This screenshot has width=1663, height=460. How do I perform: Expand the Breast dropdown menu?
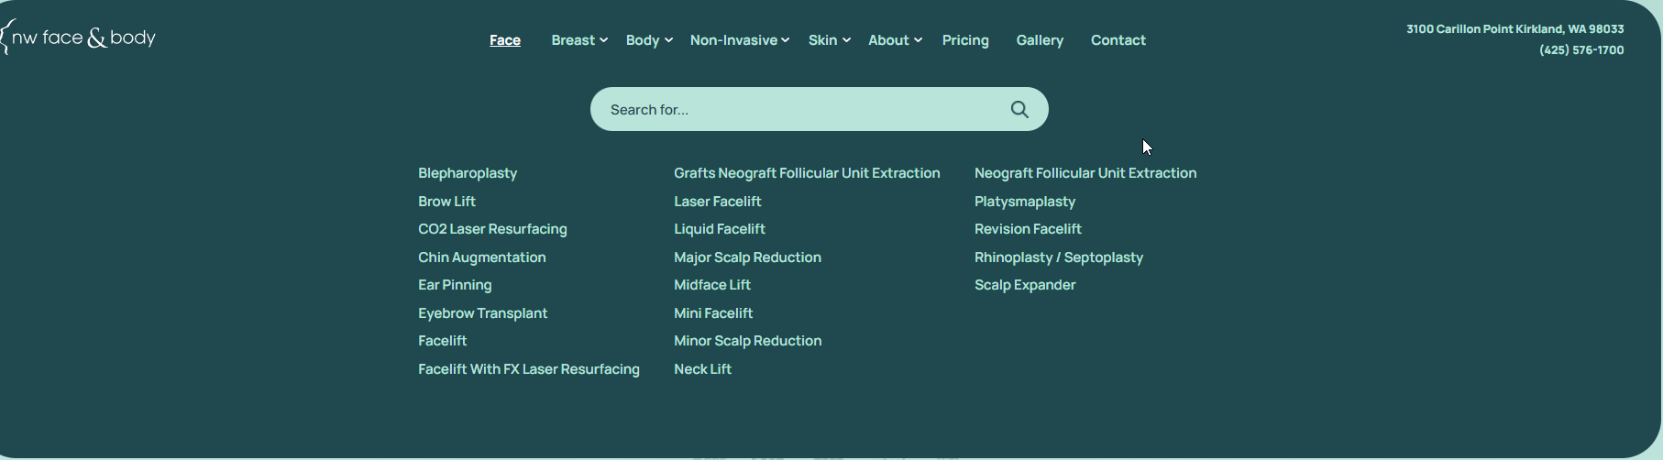579,40
